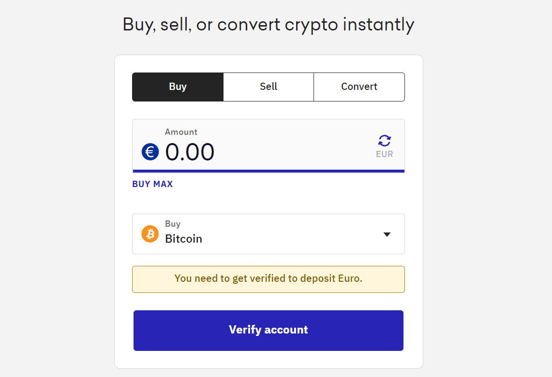Expand the asset selector dropdown arrow

pos(387,234)
